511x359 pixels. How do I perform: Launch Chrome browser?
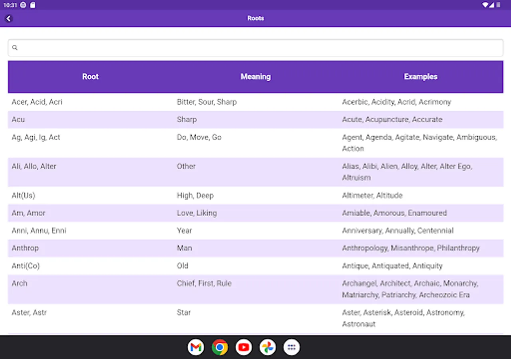tap(220, 347)
